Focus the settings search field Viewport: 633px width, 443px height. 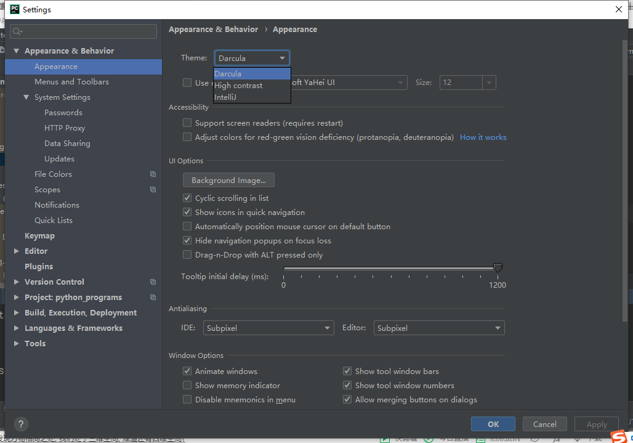(84, 31)
